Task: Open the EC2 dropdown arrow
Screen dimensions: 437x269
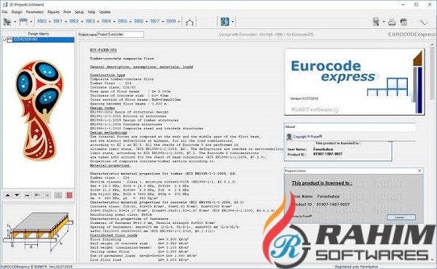Action: [82, 21]
